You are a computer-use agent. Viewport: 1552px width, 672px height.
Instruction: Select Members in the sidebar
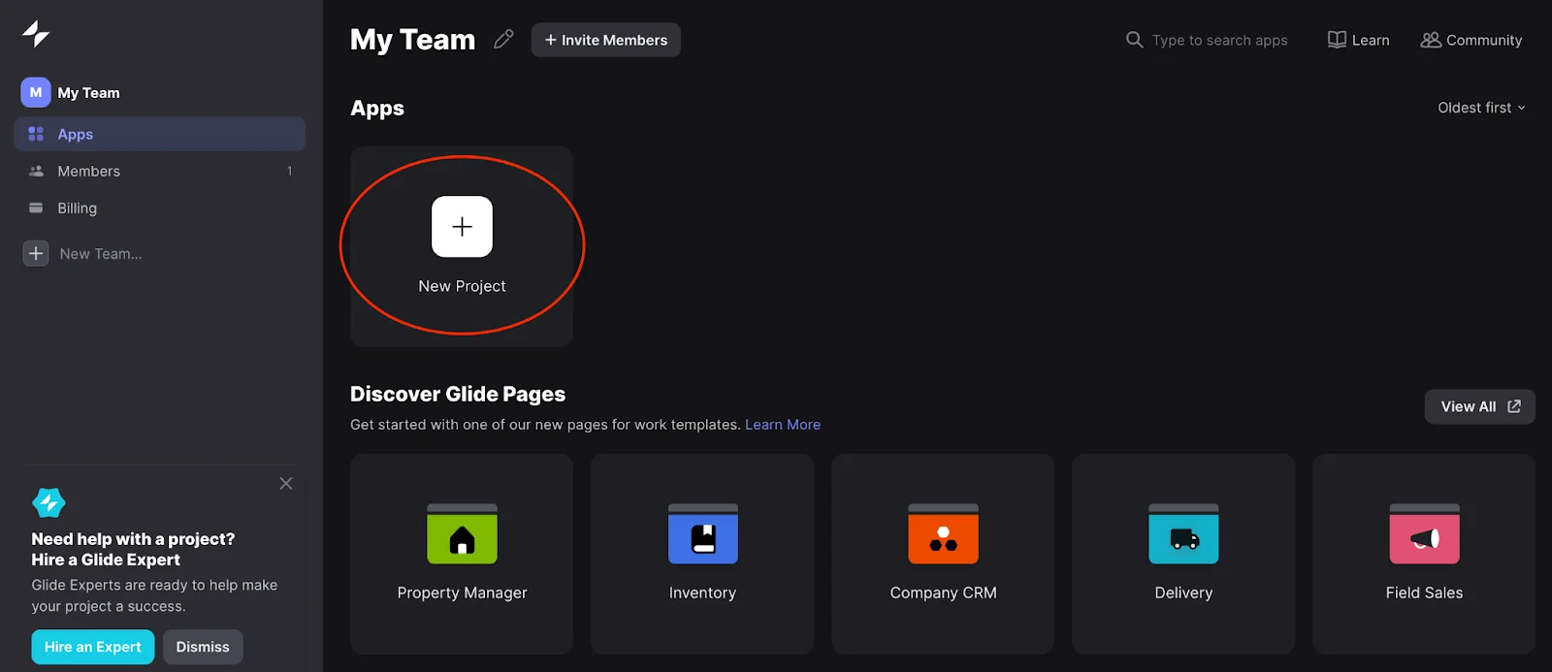click(x=160, y=171)
